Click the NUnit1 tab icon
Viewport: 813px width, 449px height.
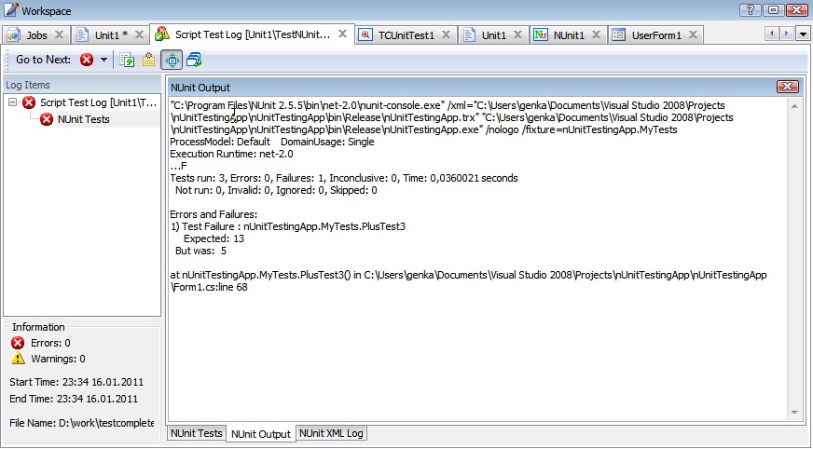click(x=541, y=35)
